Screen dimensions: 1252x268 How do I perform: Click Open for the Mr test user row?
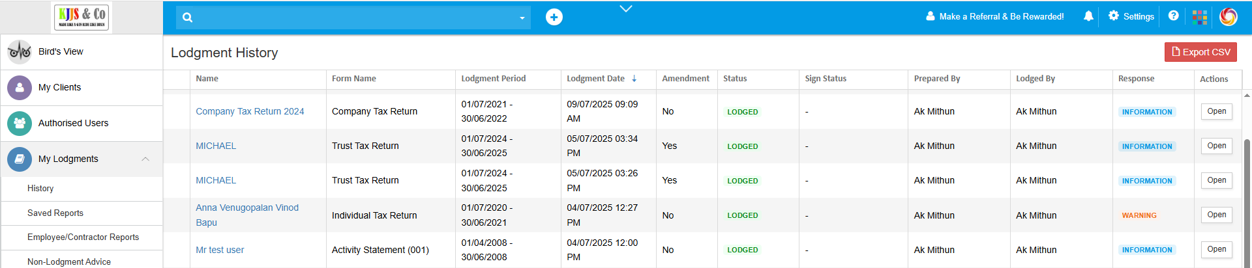point(1216,249)
